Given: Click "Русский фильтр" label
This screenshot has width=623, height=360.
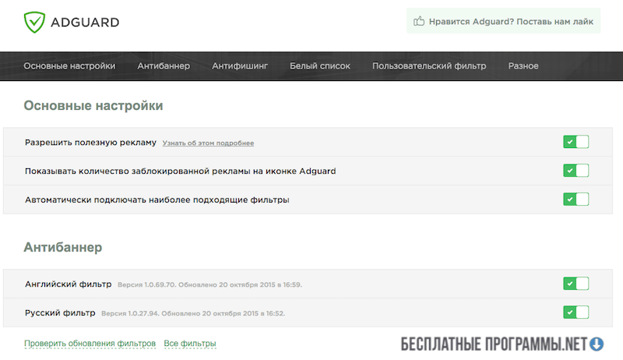Looking at the screenshot, I should coord(60,312).
